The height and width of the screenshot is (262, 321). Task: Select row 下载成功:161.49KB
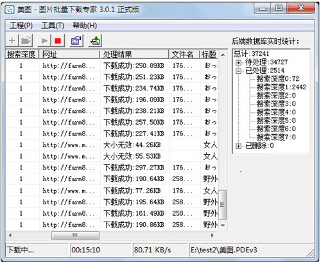click(112, 213)
